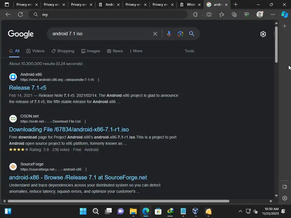
Task: Search by image with Google Lens icon
Action: 180,34
